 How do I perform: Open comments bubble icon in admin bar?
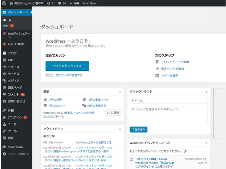point(60,3)
